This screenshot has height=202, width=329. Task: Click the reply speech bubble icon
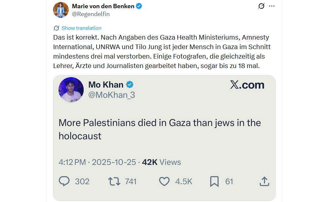[64, 181]
